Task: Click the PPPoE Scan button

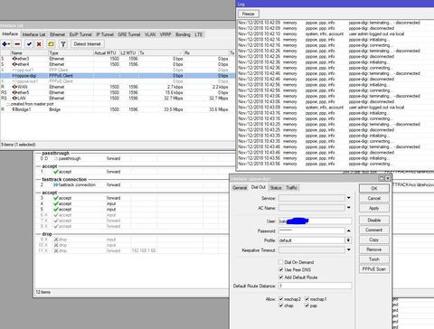Action: coord(374,269)
